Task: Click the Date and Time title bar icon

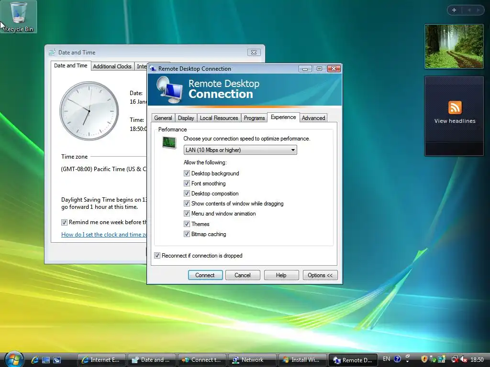Action: tap(52, 53)
